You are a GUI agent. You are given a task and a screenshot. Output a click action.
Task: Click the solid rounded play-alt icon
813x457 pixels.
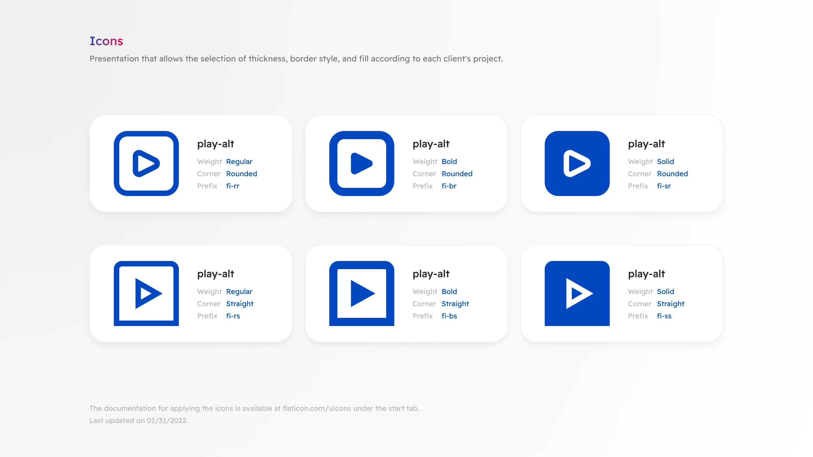point(577,163)
